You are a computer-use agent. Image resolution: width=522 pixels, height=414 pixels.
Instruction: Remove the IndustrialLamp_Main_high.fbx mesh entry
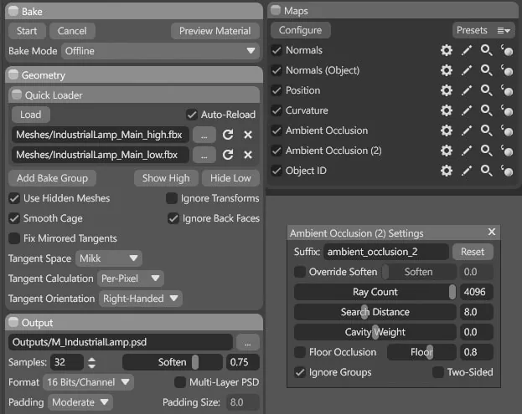[248, 135]
